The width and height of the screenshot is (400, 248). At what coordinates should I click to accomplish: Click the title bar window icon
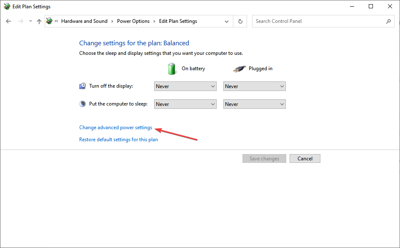7,7
